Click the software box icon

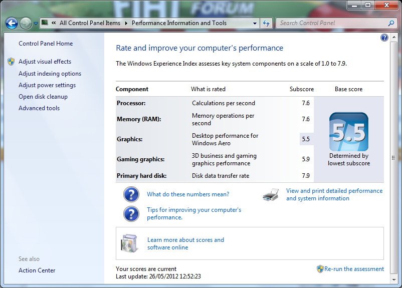[x=129, y=243]
